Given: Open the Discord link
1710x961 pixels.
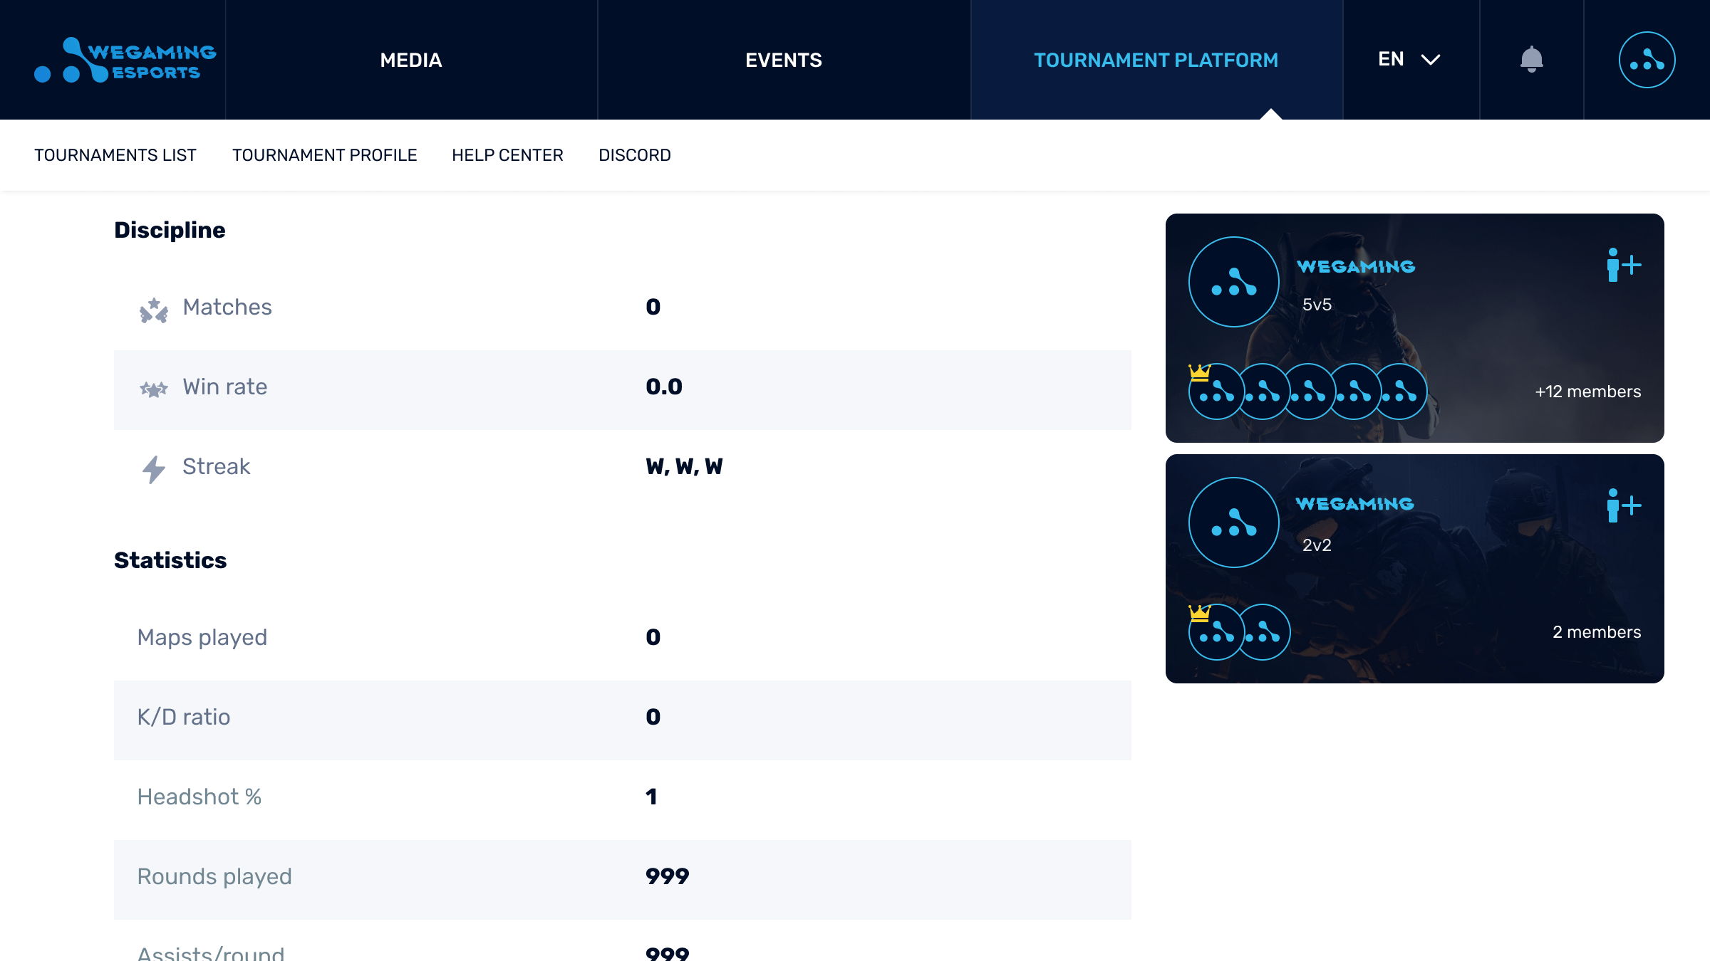Looking at the screenshot, I should click(x=635, y=155).
